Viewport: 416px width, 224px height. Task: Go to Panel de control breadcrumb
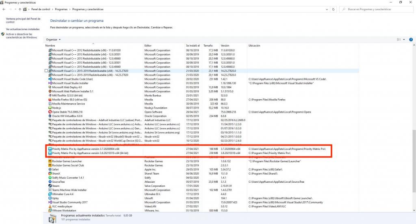point(41,9)
